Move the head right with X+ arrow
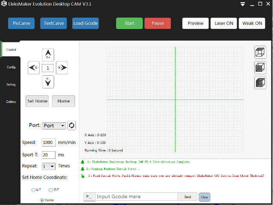 62,67
